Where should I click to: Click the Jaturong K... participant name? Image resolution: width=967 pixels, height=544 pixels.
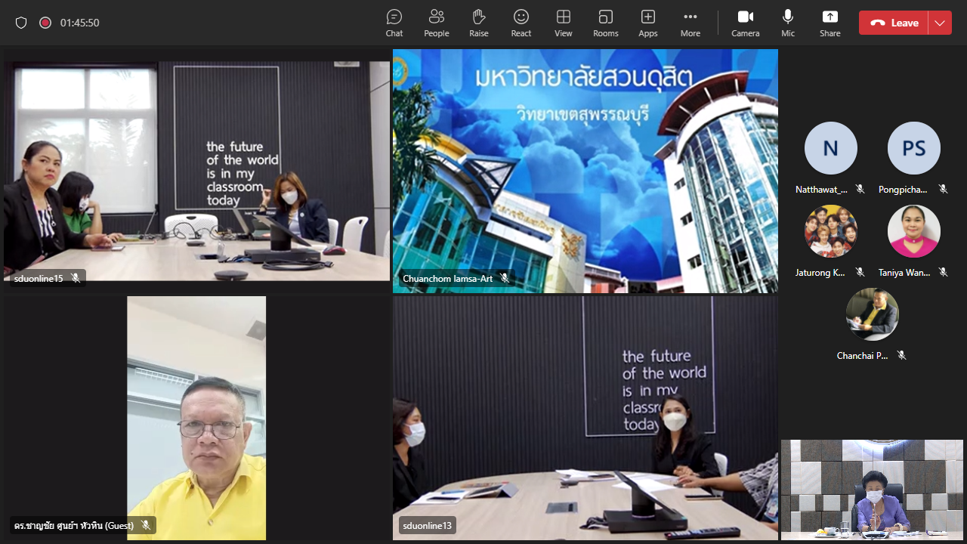pos(820,273)
